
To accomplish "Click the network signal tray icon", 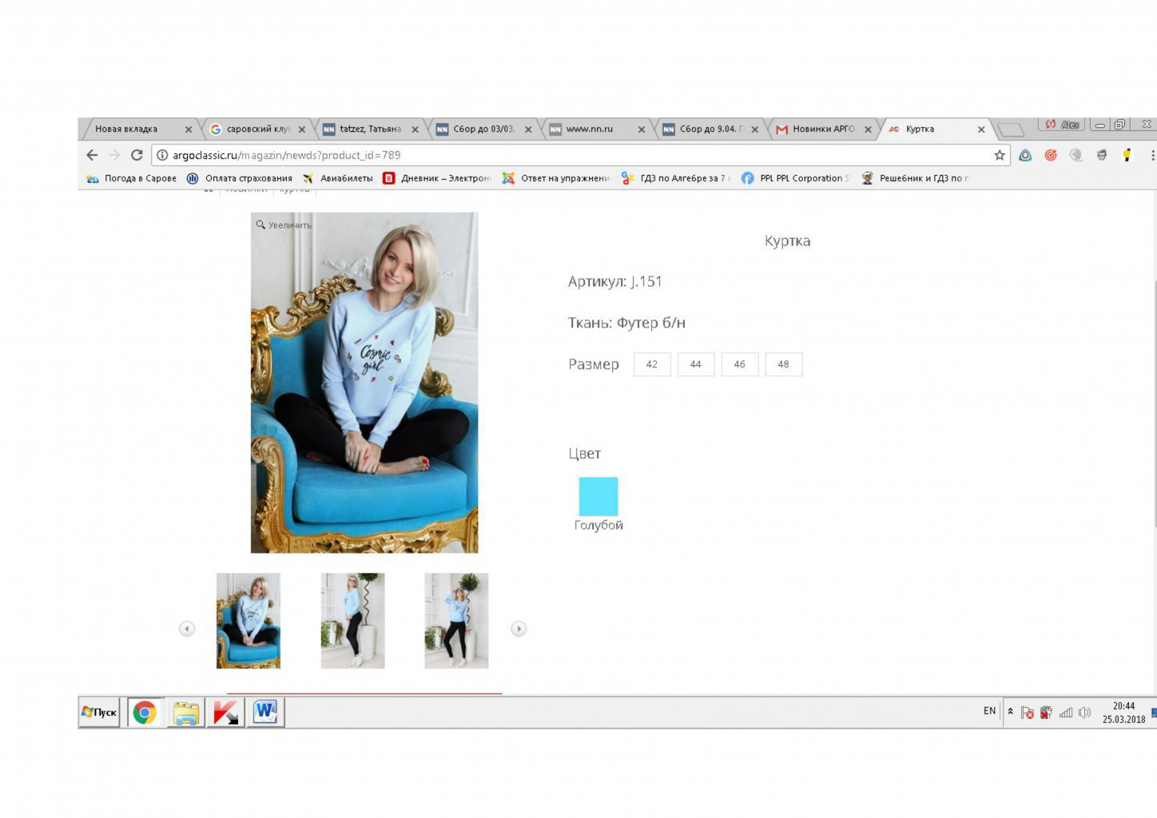I will [x=1066, y=713].
